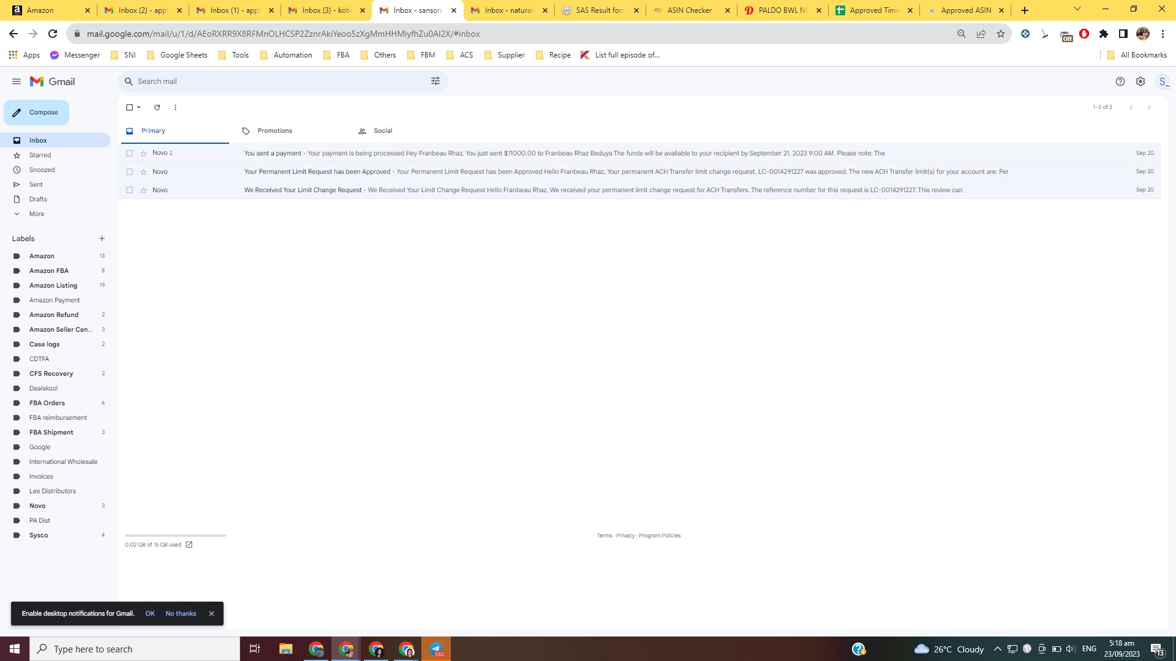This screenshot has height=661, width=1176.
Task: Open Gmail Support help icon
Action: pos(1120,81)
